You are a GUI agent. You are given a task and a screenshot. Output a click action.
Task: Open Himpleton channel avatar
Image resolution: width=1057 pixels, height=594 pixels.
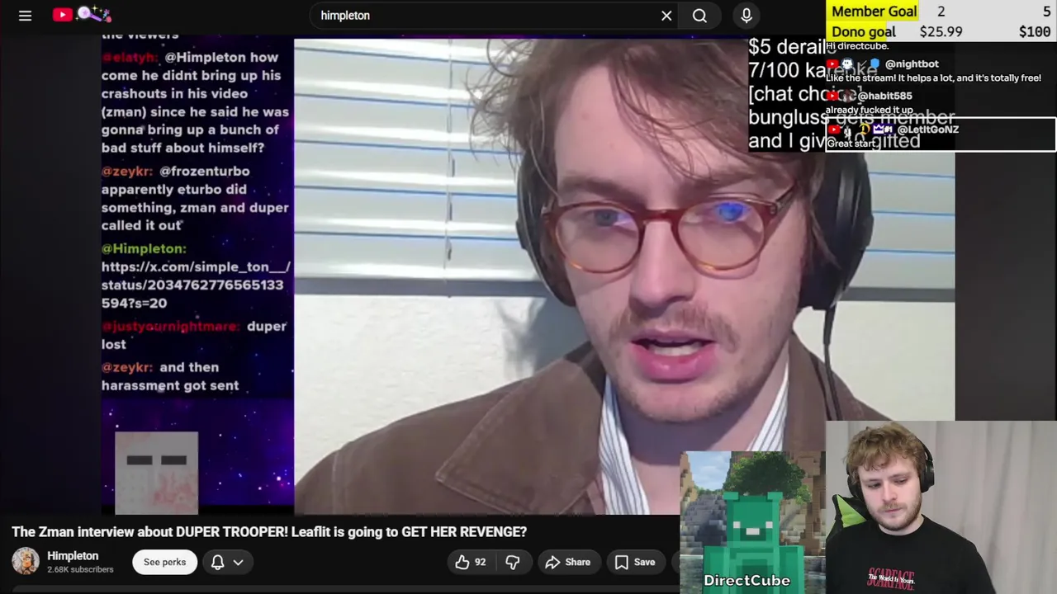click(x=26, y=561)
